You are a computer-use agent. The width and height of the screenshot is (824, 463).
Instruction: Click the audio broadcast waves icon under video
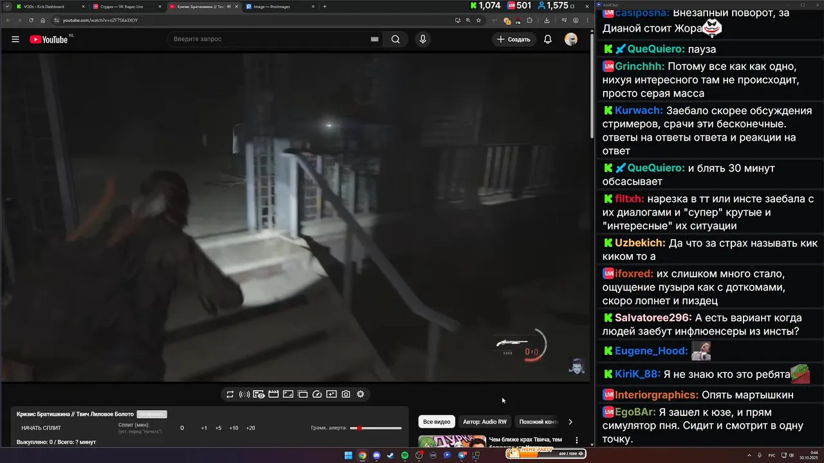click(245, 394)
